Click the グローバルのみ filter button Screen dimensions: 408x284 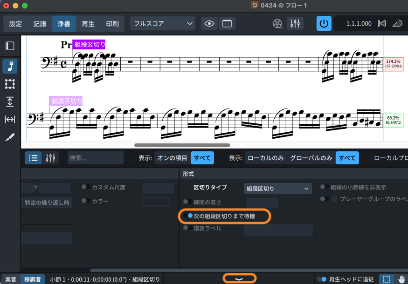pos(310,158)
